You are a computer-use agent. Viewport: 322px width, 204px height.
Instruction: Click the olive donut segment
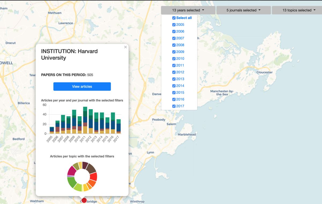point(76,166)
